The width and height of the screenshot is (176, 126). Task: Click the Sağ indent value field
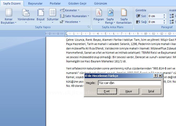pos(155,22)
